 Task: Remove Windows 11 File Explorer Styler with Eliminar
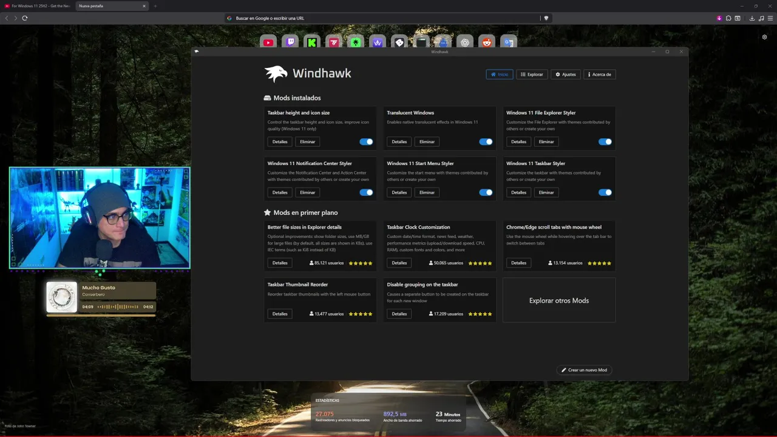(x=547, y=141)
